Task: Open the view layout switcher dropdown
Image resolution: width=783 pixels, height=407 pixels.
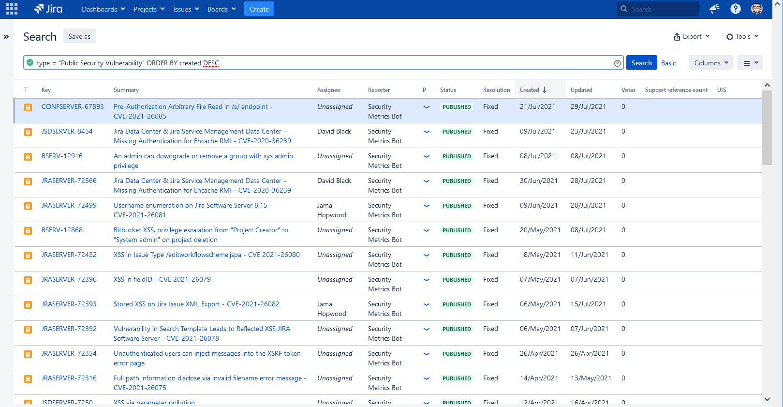Action: [x=750, y=63]
